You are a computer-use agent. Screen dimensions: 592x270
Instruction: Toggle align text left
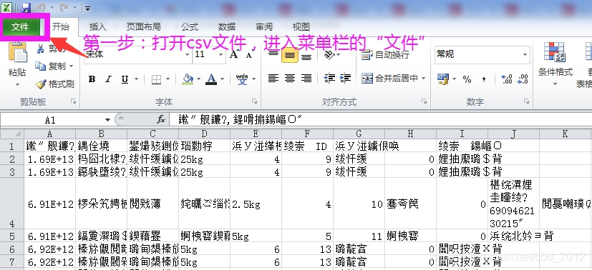(273, 79)
